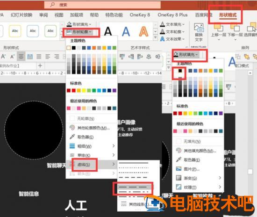
Task: Apply the blue-outlined Abc shape style
Action: [33, 31]
